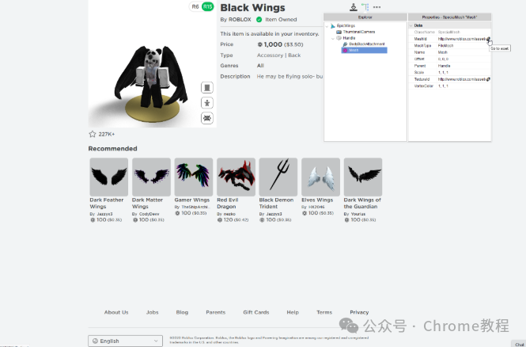526x347 pixels.
Task: Click Dark Matter Wings thumbnail
Action: pyautogui.click(x=151, y=177)
